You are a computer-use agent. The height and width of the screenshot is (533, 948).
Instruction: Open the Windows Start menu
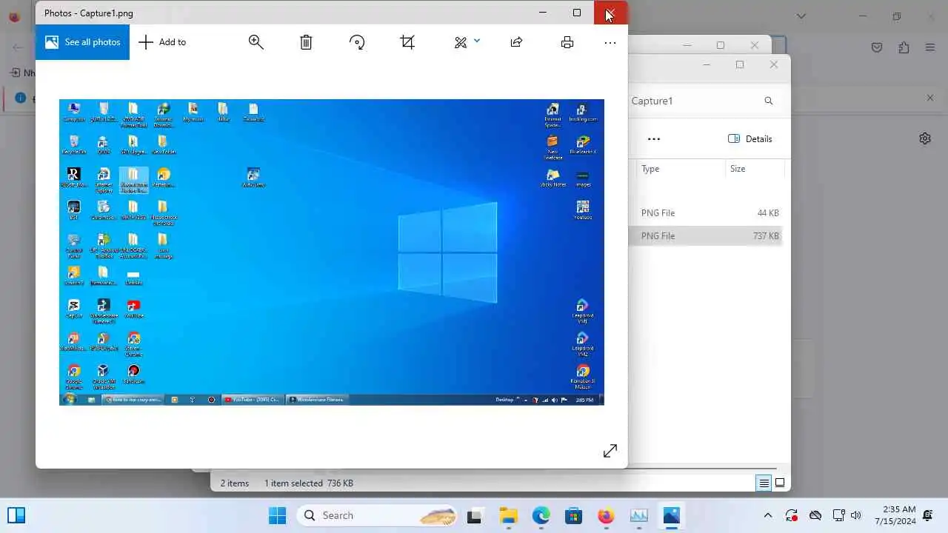(x=278, y=515)
